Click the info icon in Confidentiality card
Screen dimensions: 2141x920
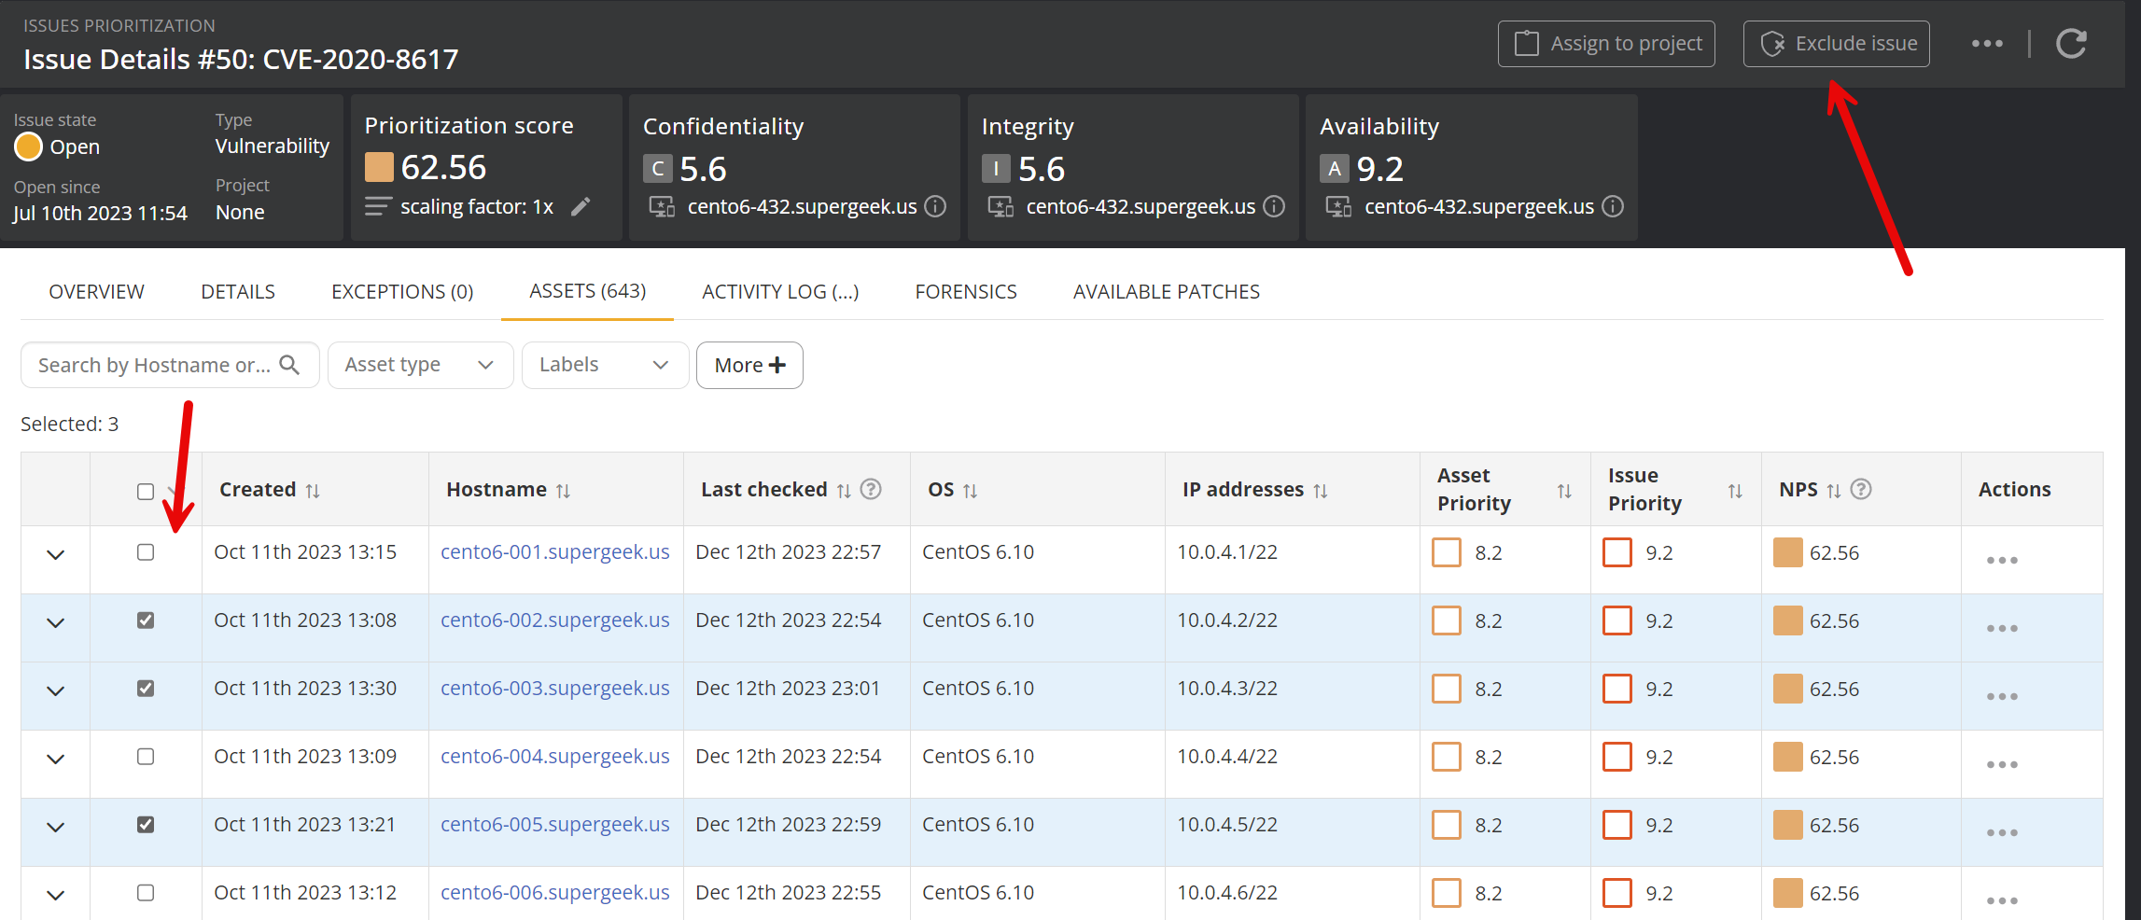coord(935,206)
